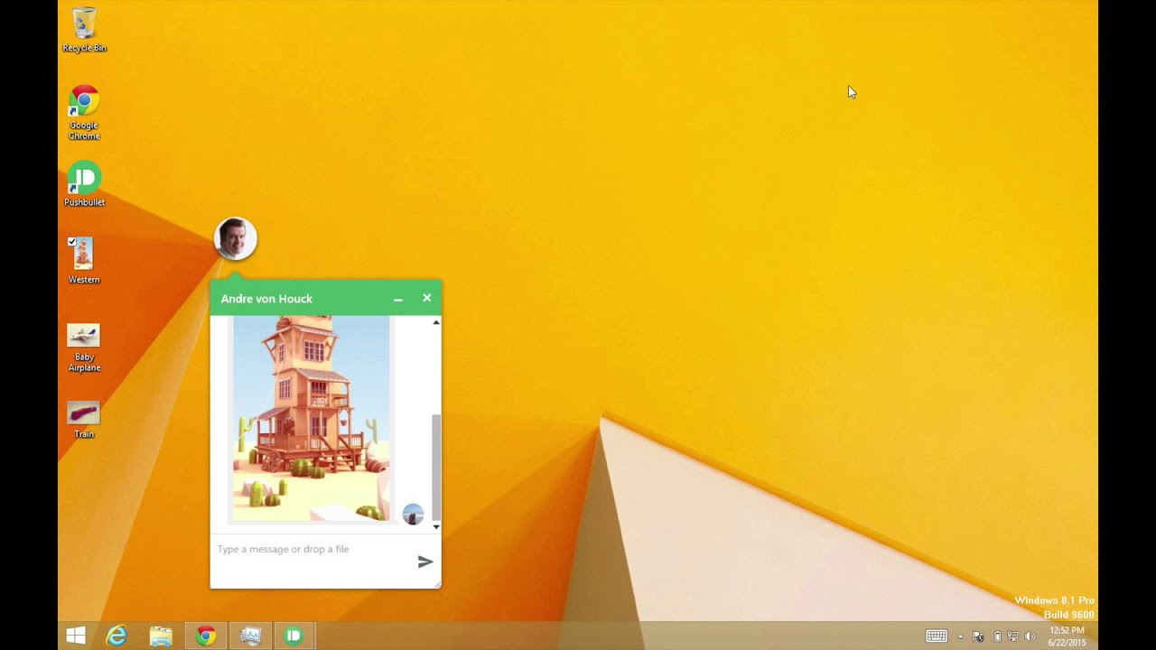Toggle the checkbox on the Western desktop icon
The height and width of the screenshot is (650, 1156).
(x=72, y=241)
